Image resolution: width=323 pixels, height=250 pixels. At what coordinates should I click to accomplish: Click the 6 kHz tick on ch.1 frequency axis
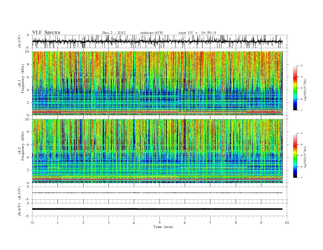pos(28,77)
